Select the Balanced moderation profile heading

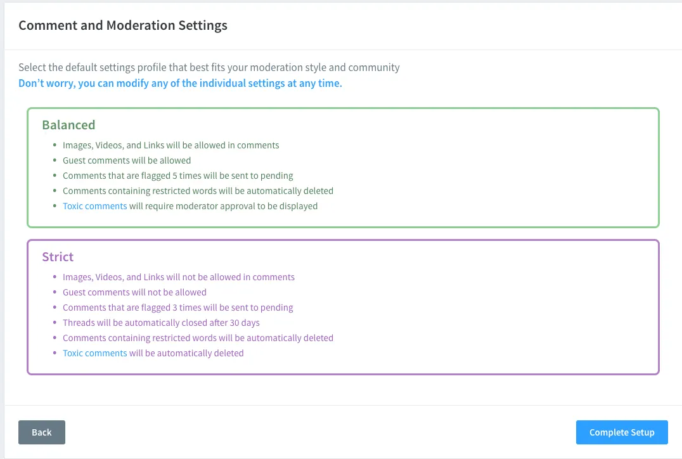pos(68,125)
